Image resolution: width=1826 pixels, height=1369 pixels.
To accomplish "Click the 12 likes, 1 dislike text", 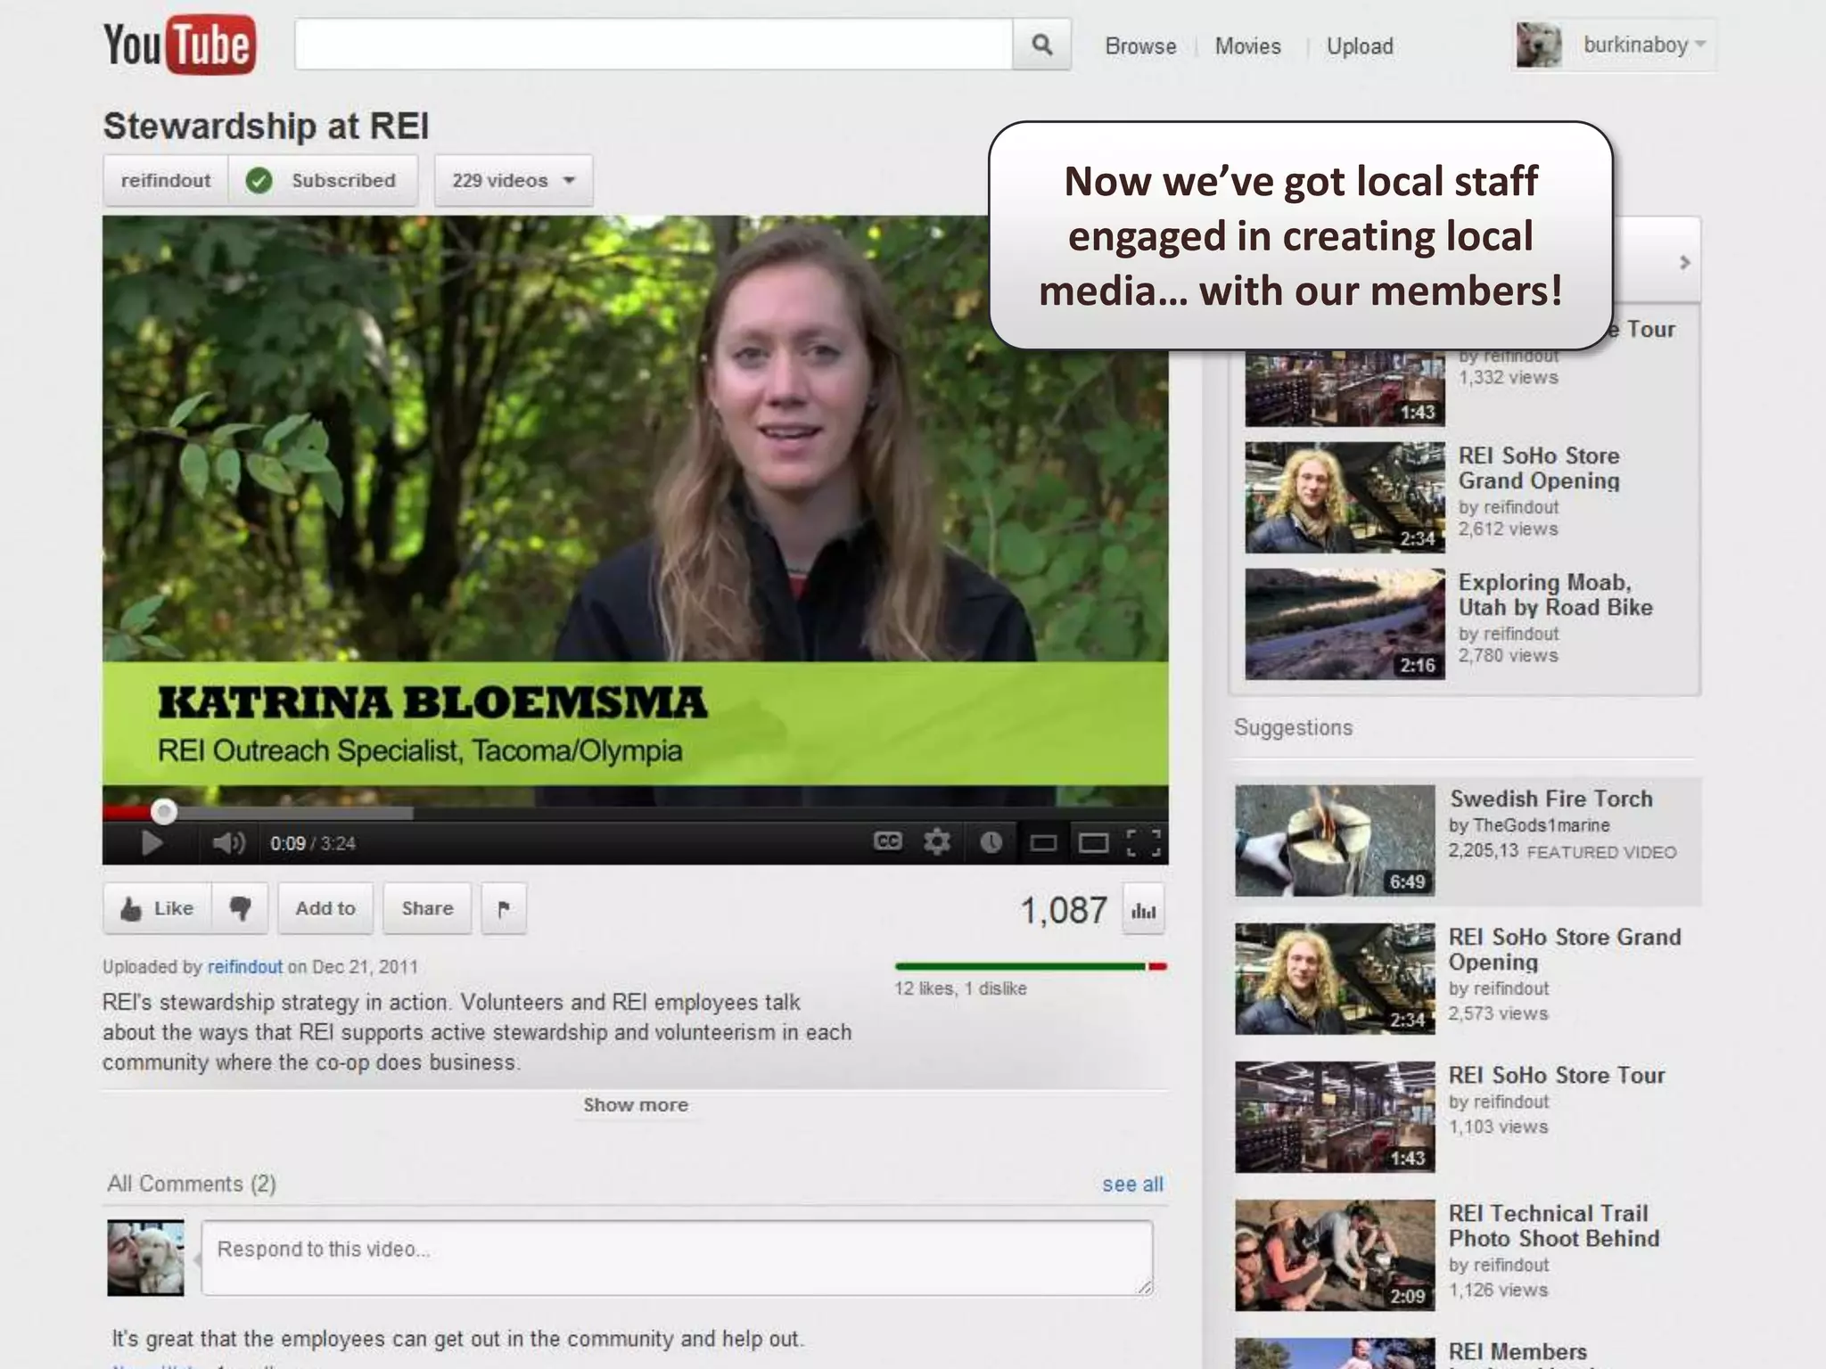I will click(960, 988).
